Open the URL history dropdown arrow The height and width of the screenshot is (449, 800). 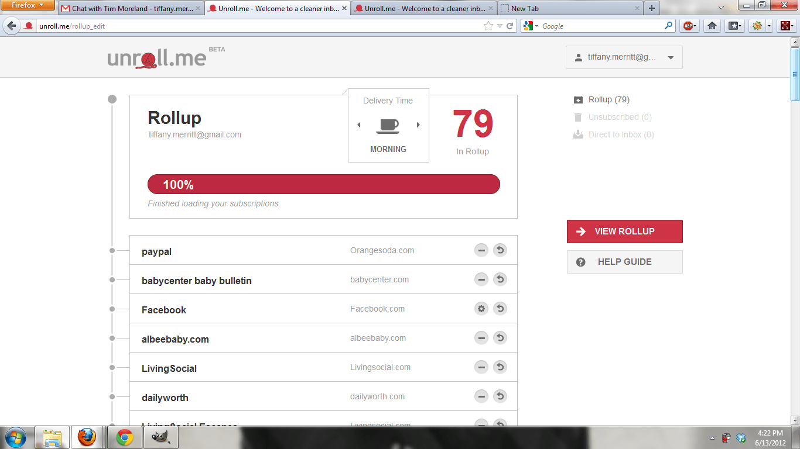[500, 26]
